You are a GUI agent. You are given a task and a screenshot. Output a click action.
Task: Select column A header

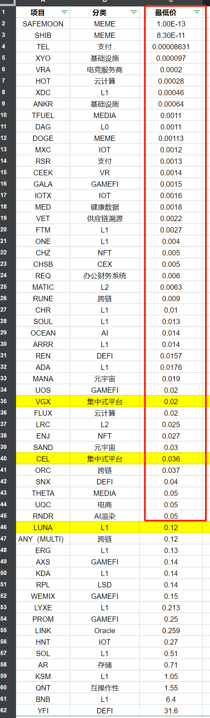click(x=42, y=3)
